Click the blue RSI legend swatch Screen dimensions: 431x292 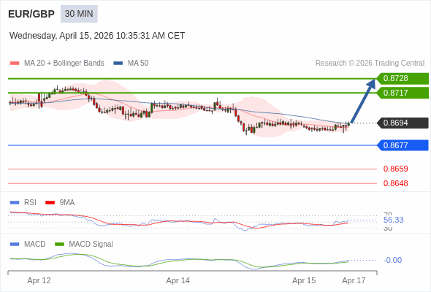pyautogui.click(x=15, y=203)
